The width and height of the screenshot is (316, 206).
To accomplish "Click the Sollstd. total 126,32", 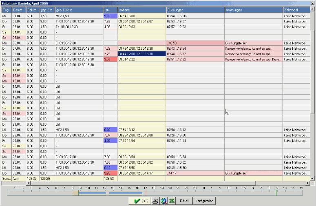I will [33, 179].
